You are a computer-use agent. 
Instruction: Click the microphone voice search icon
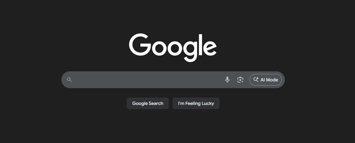pos(227,80)
